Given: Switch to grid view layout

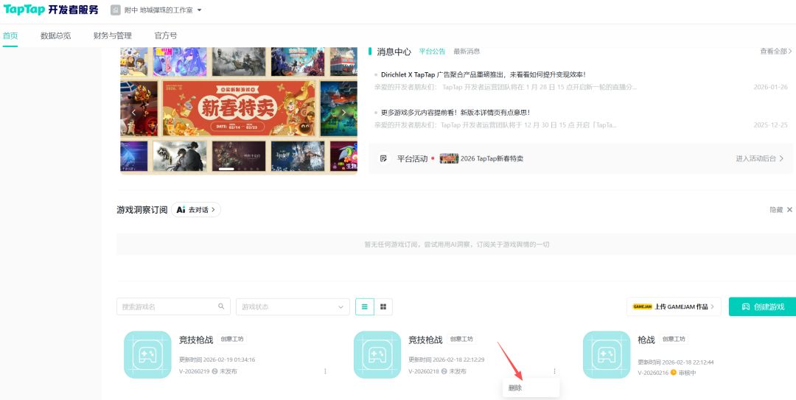Looking at the screenshot, I should [x=383, y=306].
